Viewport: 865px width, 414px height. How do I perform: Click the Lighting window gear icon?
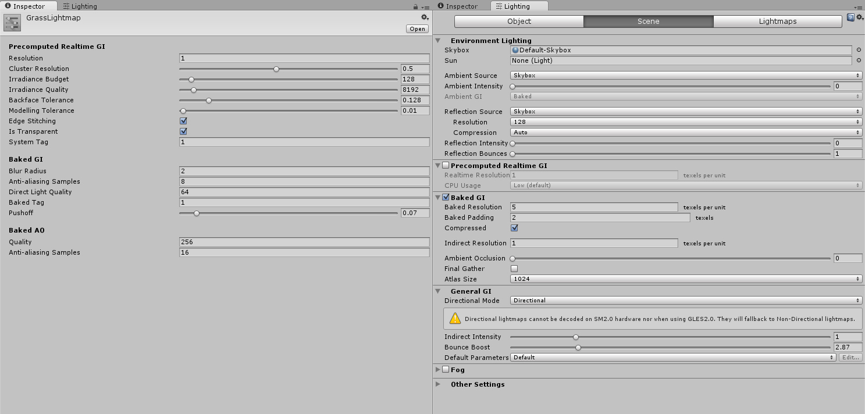click(x=859, y=17)
